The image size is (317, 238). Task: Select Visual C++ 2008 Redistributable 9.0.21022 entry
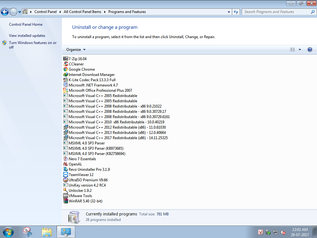[112, 106]
